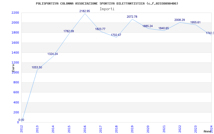214x134 pixels.
Task: Select data label 1053.50
Action: (x=37, y=68)
